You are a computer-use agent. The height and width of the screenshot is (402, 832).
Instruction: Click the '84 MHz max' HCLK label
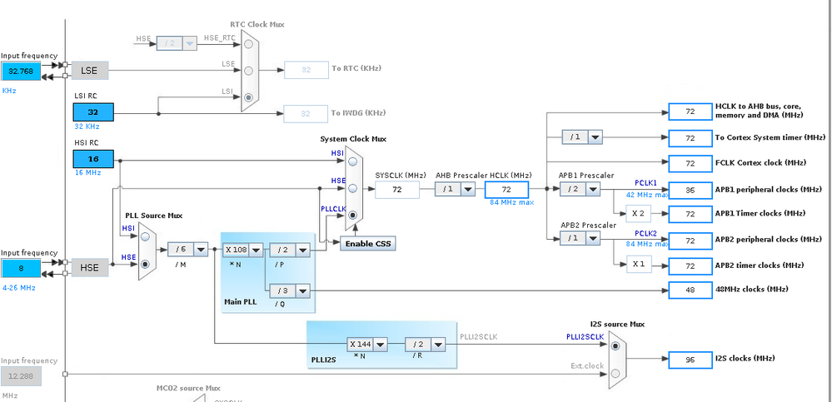click(x=512, y=202)
